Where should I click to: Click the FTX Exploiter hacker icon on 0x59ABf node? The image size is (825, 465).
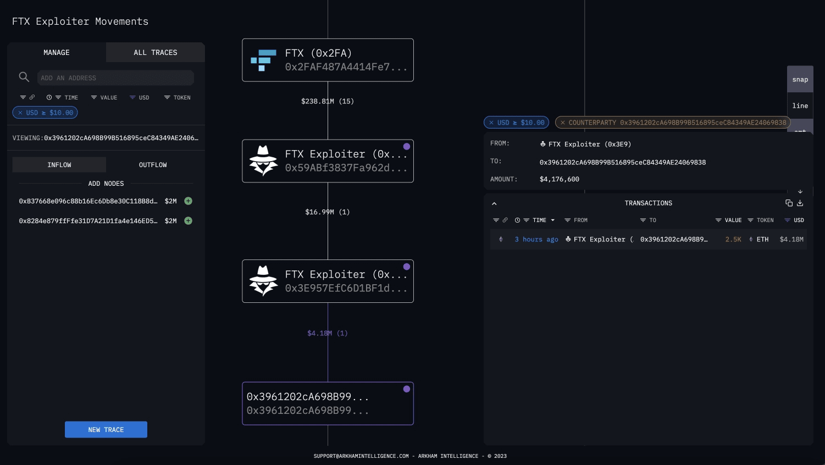263,160
